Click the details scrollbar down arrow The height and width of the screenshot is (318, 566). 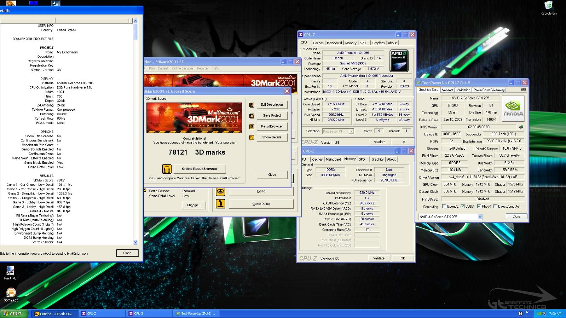coord(135,242)
